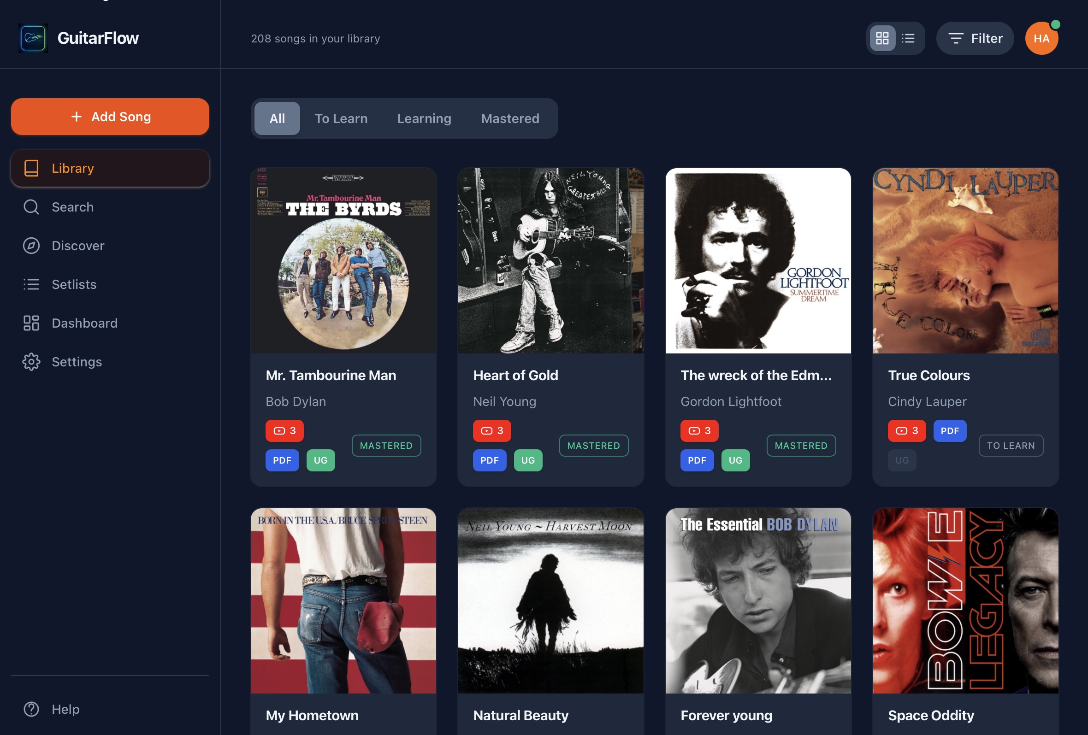Open Heart of Gold album cover

point(550,261)
